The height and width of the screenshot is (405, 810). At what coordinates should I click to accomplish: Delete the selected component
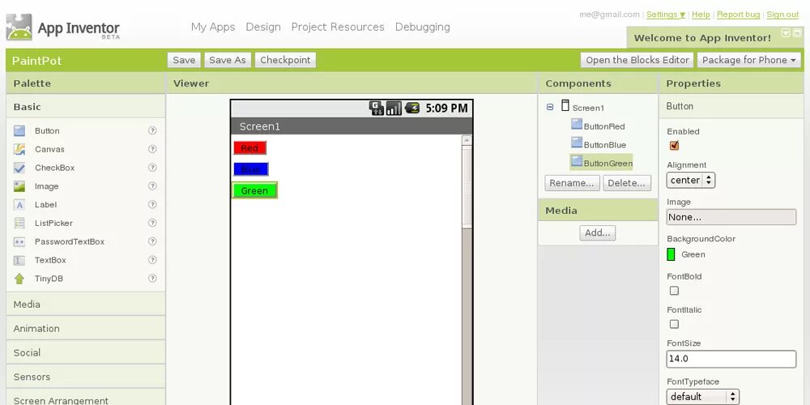(x=627, y=183)
